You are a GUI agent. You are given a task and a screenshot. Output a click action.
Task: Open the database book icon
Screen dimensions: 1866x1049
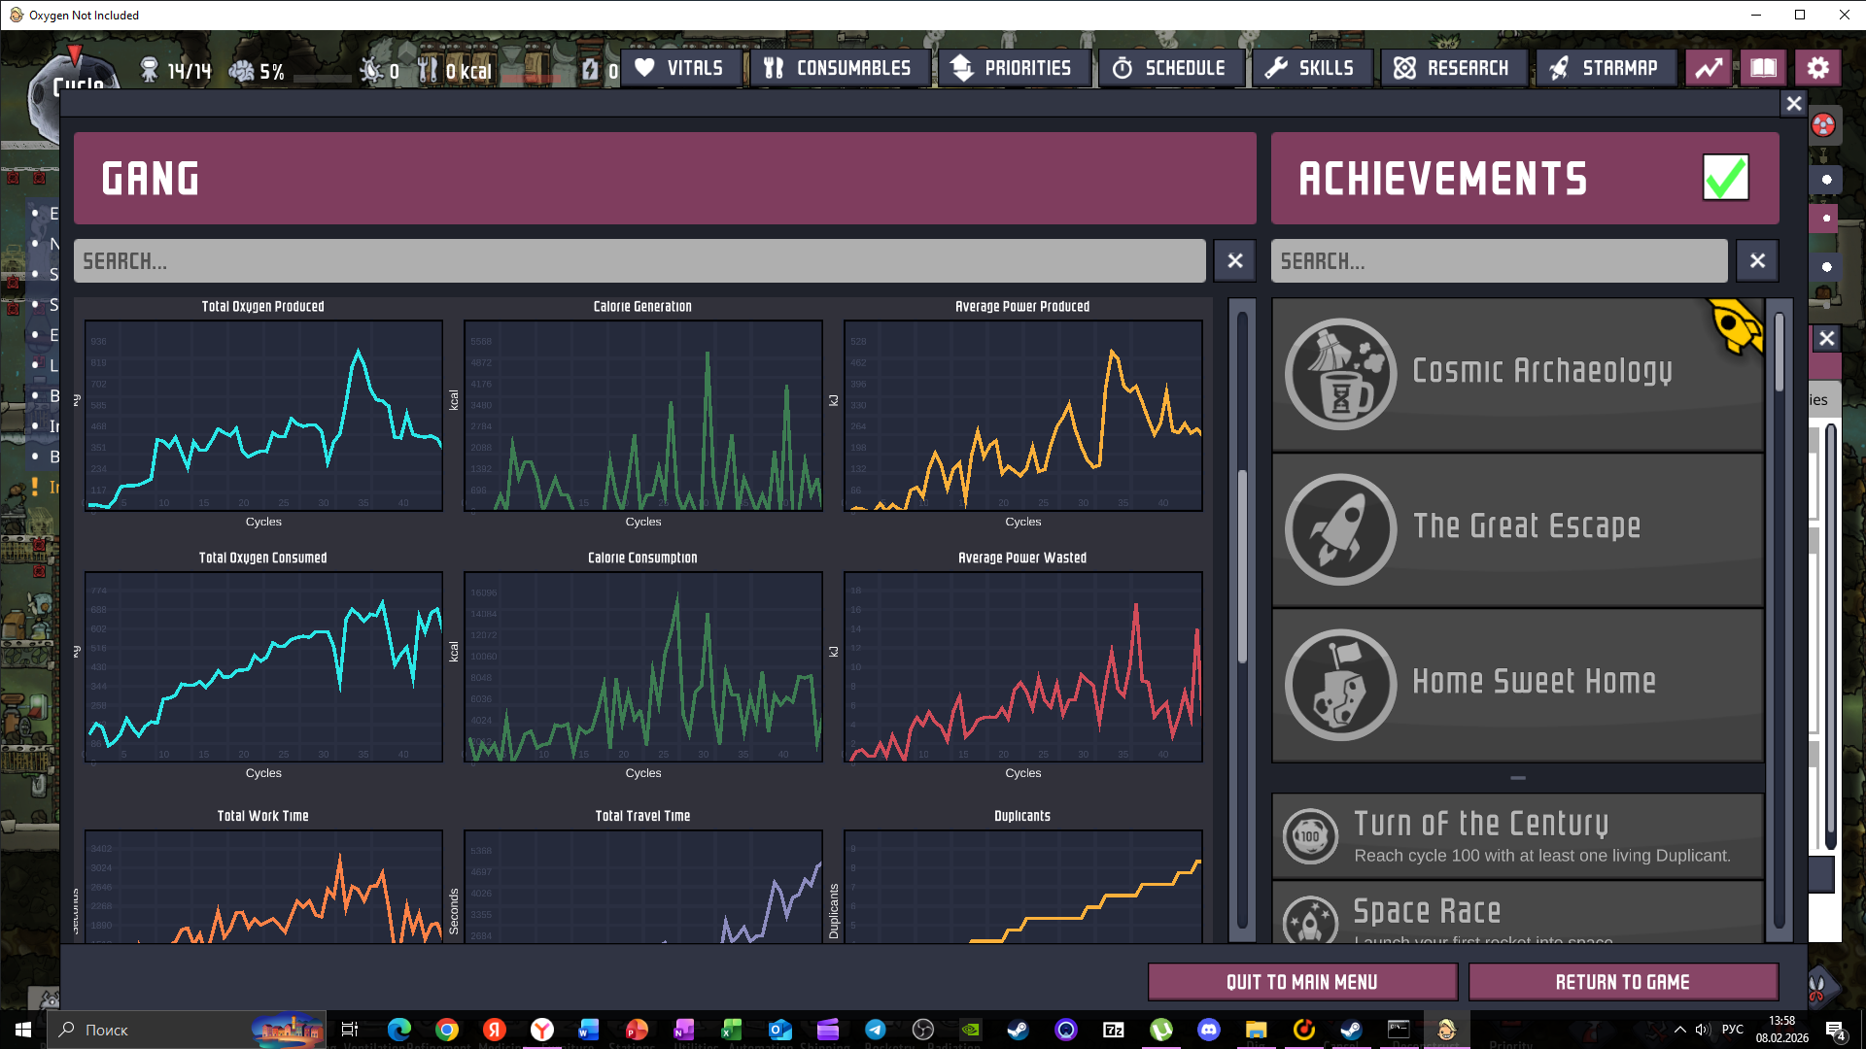[1763, 68]
